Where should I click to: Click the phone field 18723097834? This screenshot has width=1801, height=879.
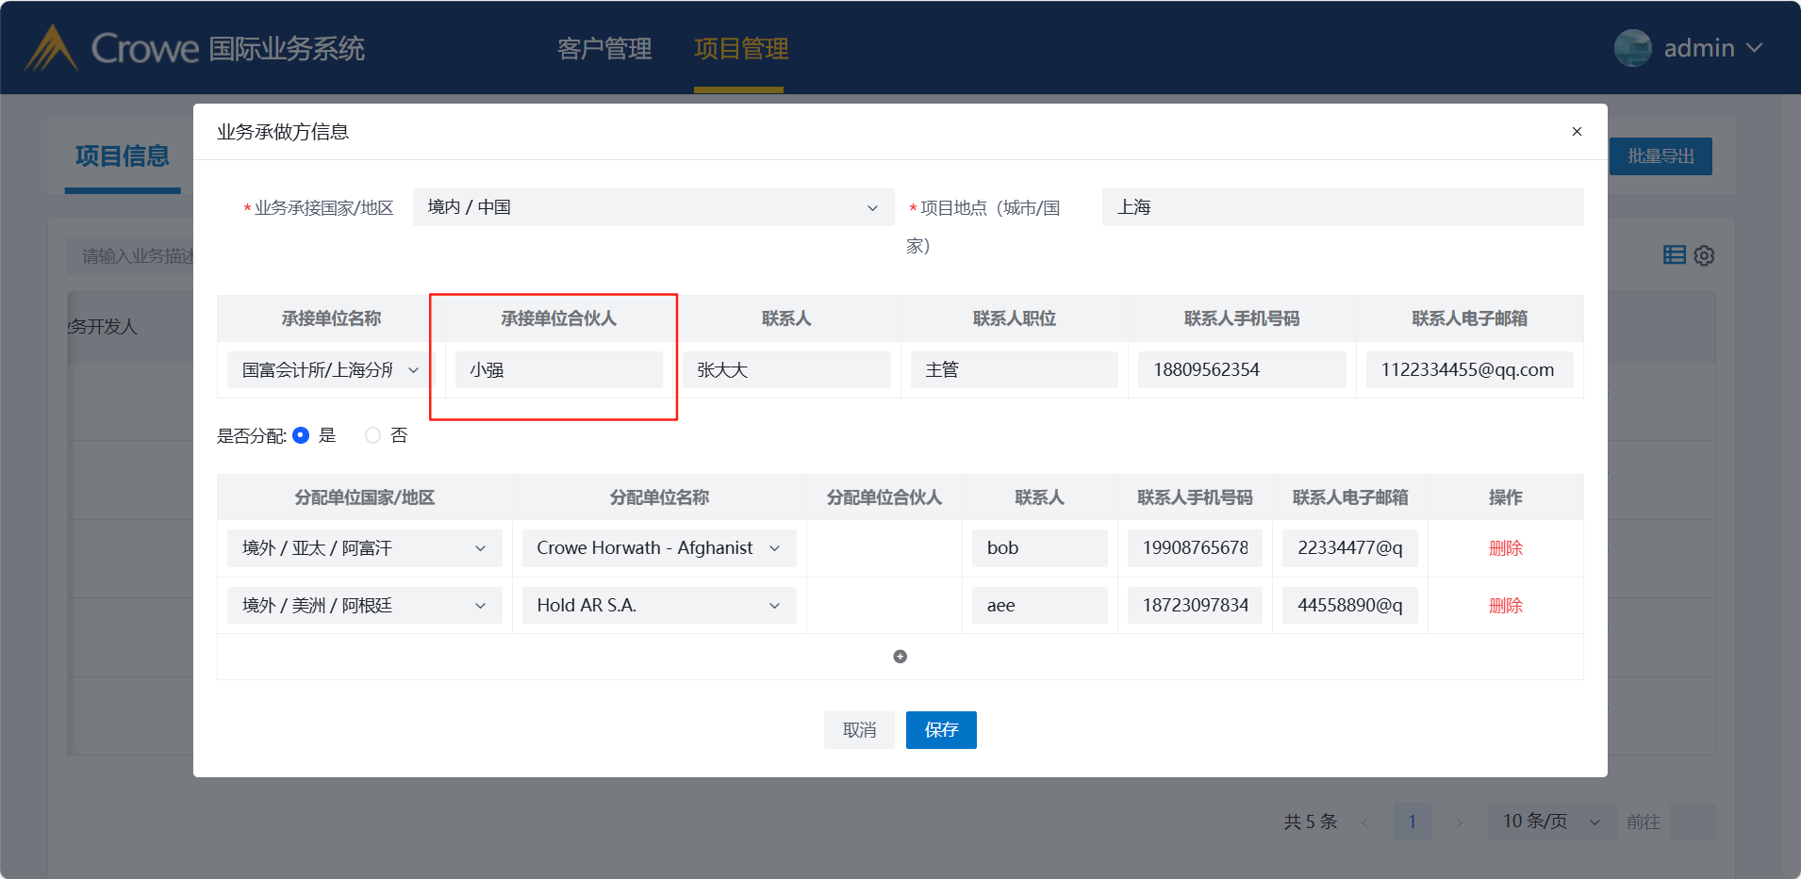click(x=1195, y=606)
